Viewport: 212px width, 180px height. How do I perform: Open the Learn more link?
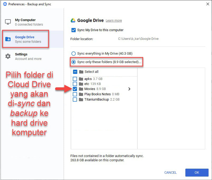tap(114, 21)
